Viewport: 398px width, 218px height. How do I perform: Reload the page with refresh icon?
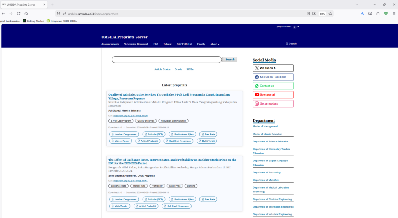click(x=19, y=14)
